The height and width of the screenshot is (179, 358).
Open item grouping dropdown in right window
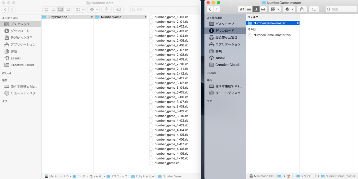click(x=275, y=9)
